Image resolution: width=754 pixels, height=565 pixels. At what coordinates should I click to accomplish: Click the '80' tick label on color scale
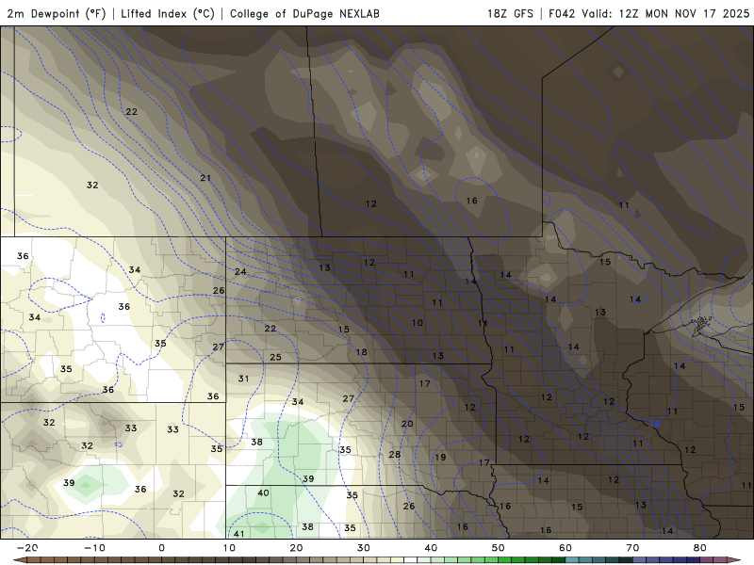tap(700, 548)
